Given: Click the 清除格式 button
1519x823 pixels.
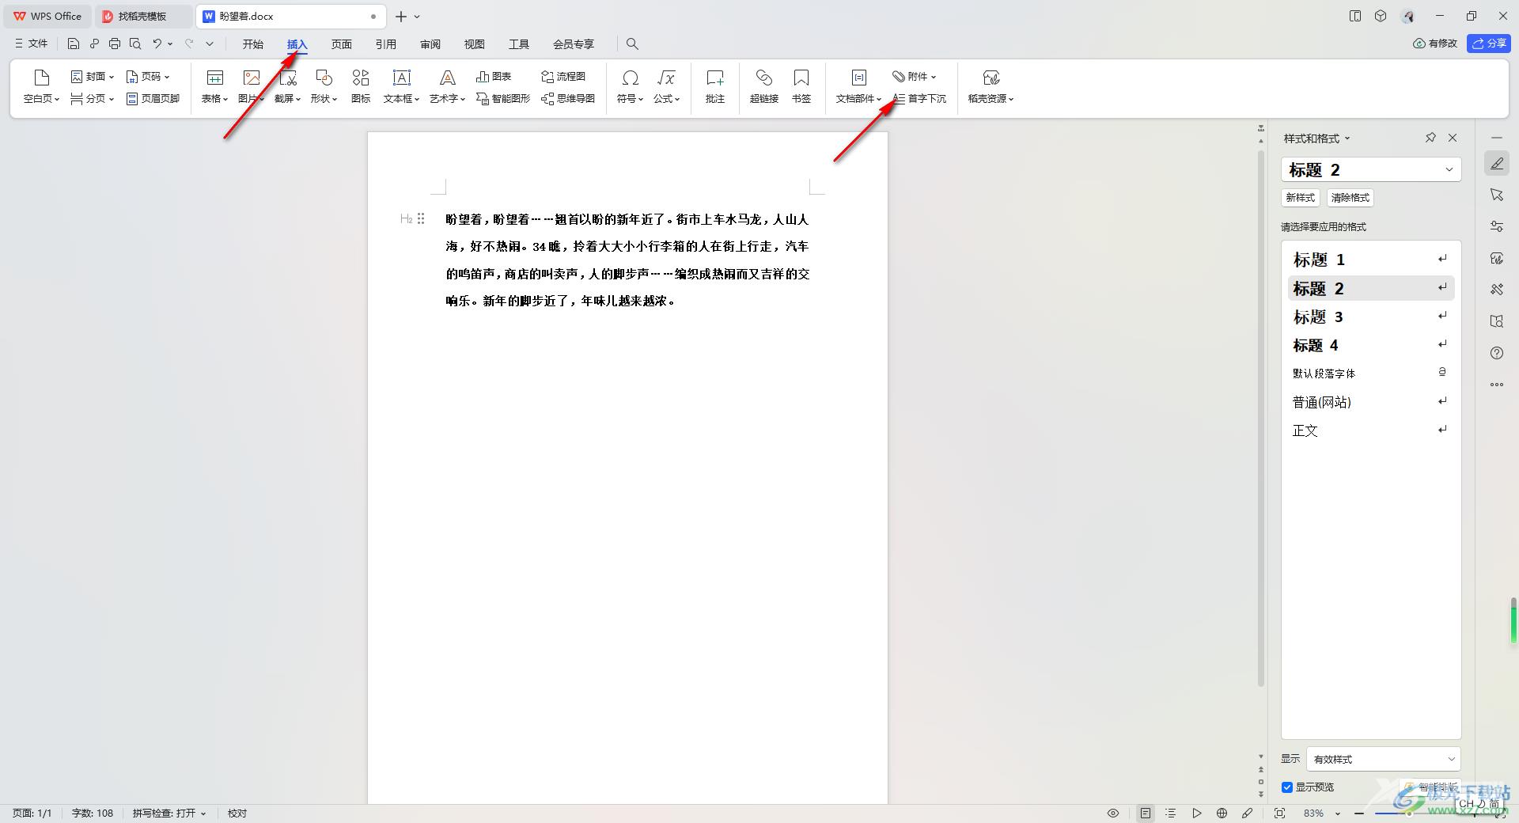Looking at the screenshot, I should pyautogui.click(x=1350, y=198).
